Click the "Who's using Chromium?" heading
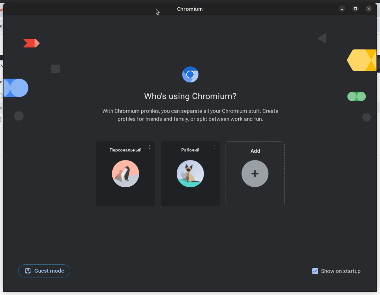The image size is (380, 295). pyautogui.click(x=190, y=96)
